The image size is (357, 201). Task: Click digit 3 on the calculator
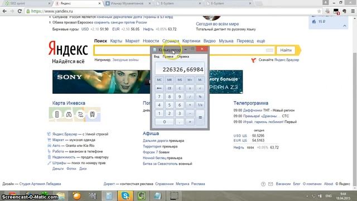pos(180,113)
